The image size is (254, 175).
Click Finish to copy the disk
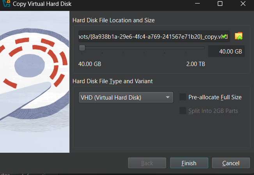(189, 163)
